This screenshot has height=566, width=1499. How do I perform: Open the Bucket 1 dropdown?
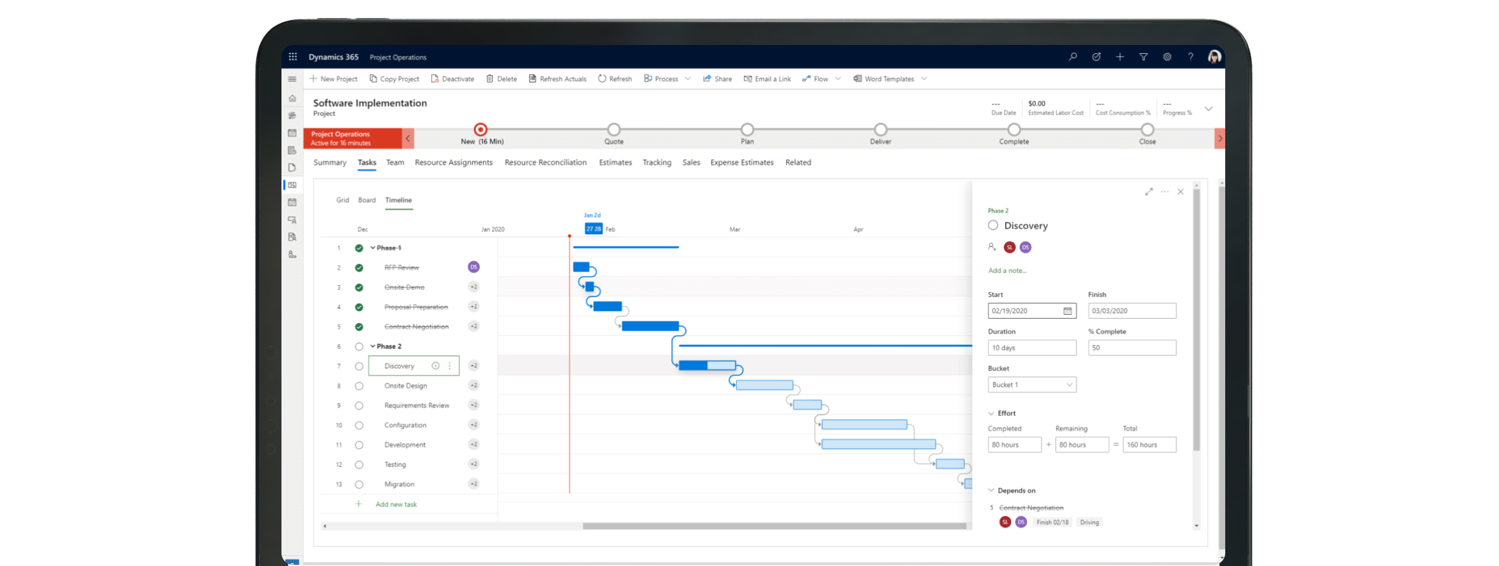click(x=1032, y=384)
